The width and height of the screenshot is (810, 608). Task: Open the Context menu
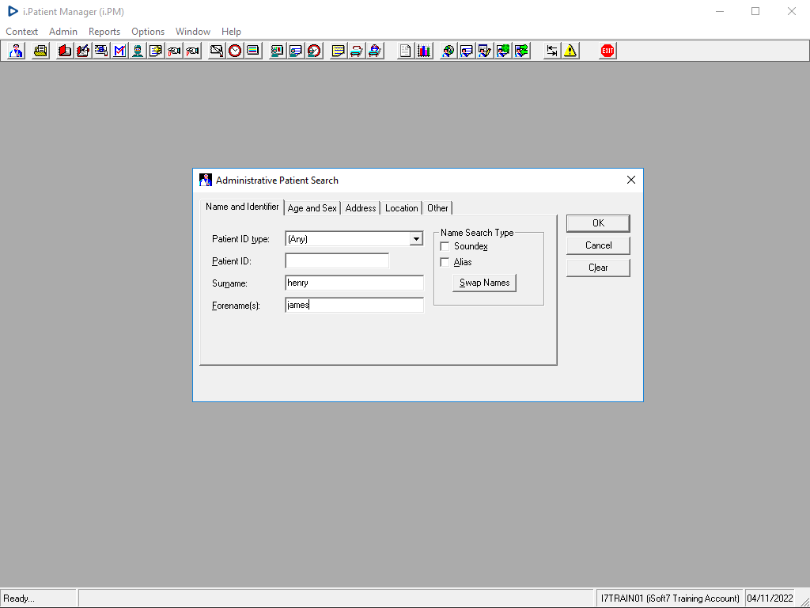click(x=21, y=32)
